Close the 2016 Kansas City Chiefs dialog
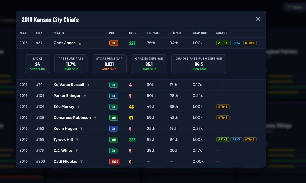 coord(258,19)
